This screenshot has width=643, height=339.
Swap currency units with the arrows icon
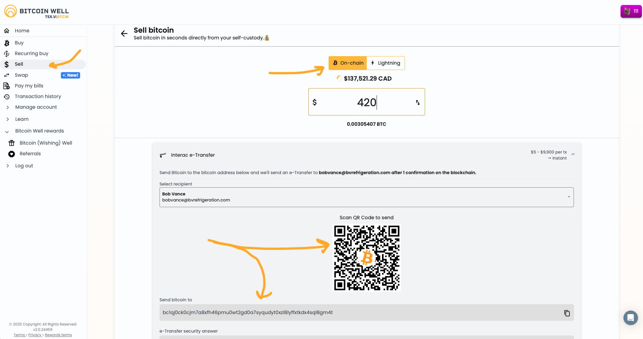pyautogui.click(x=418, y=102)
